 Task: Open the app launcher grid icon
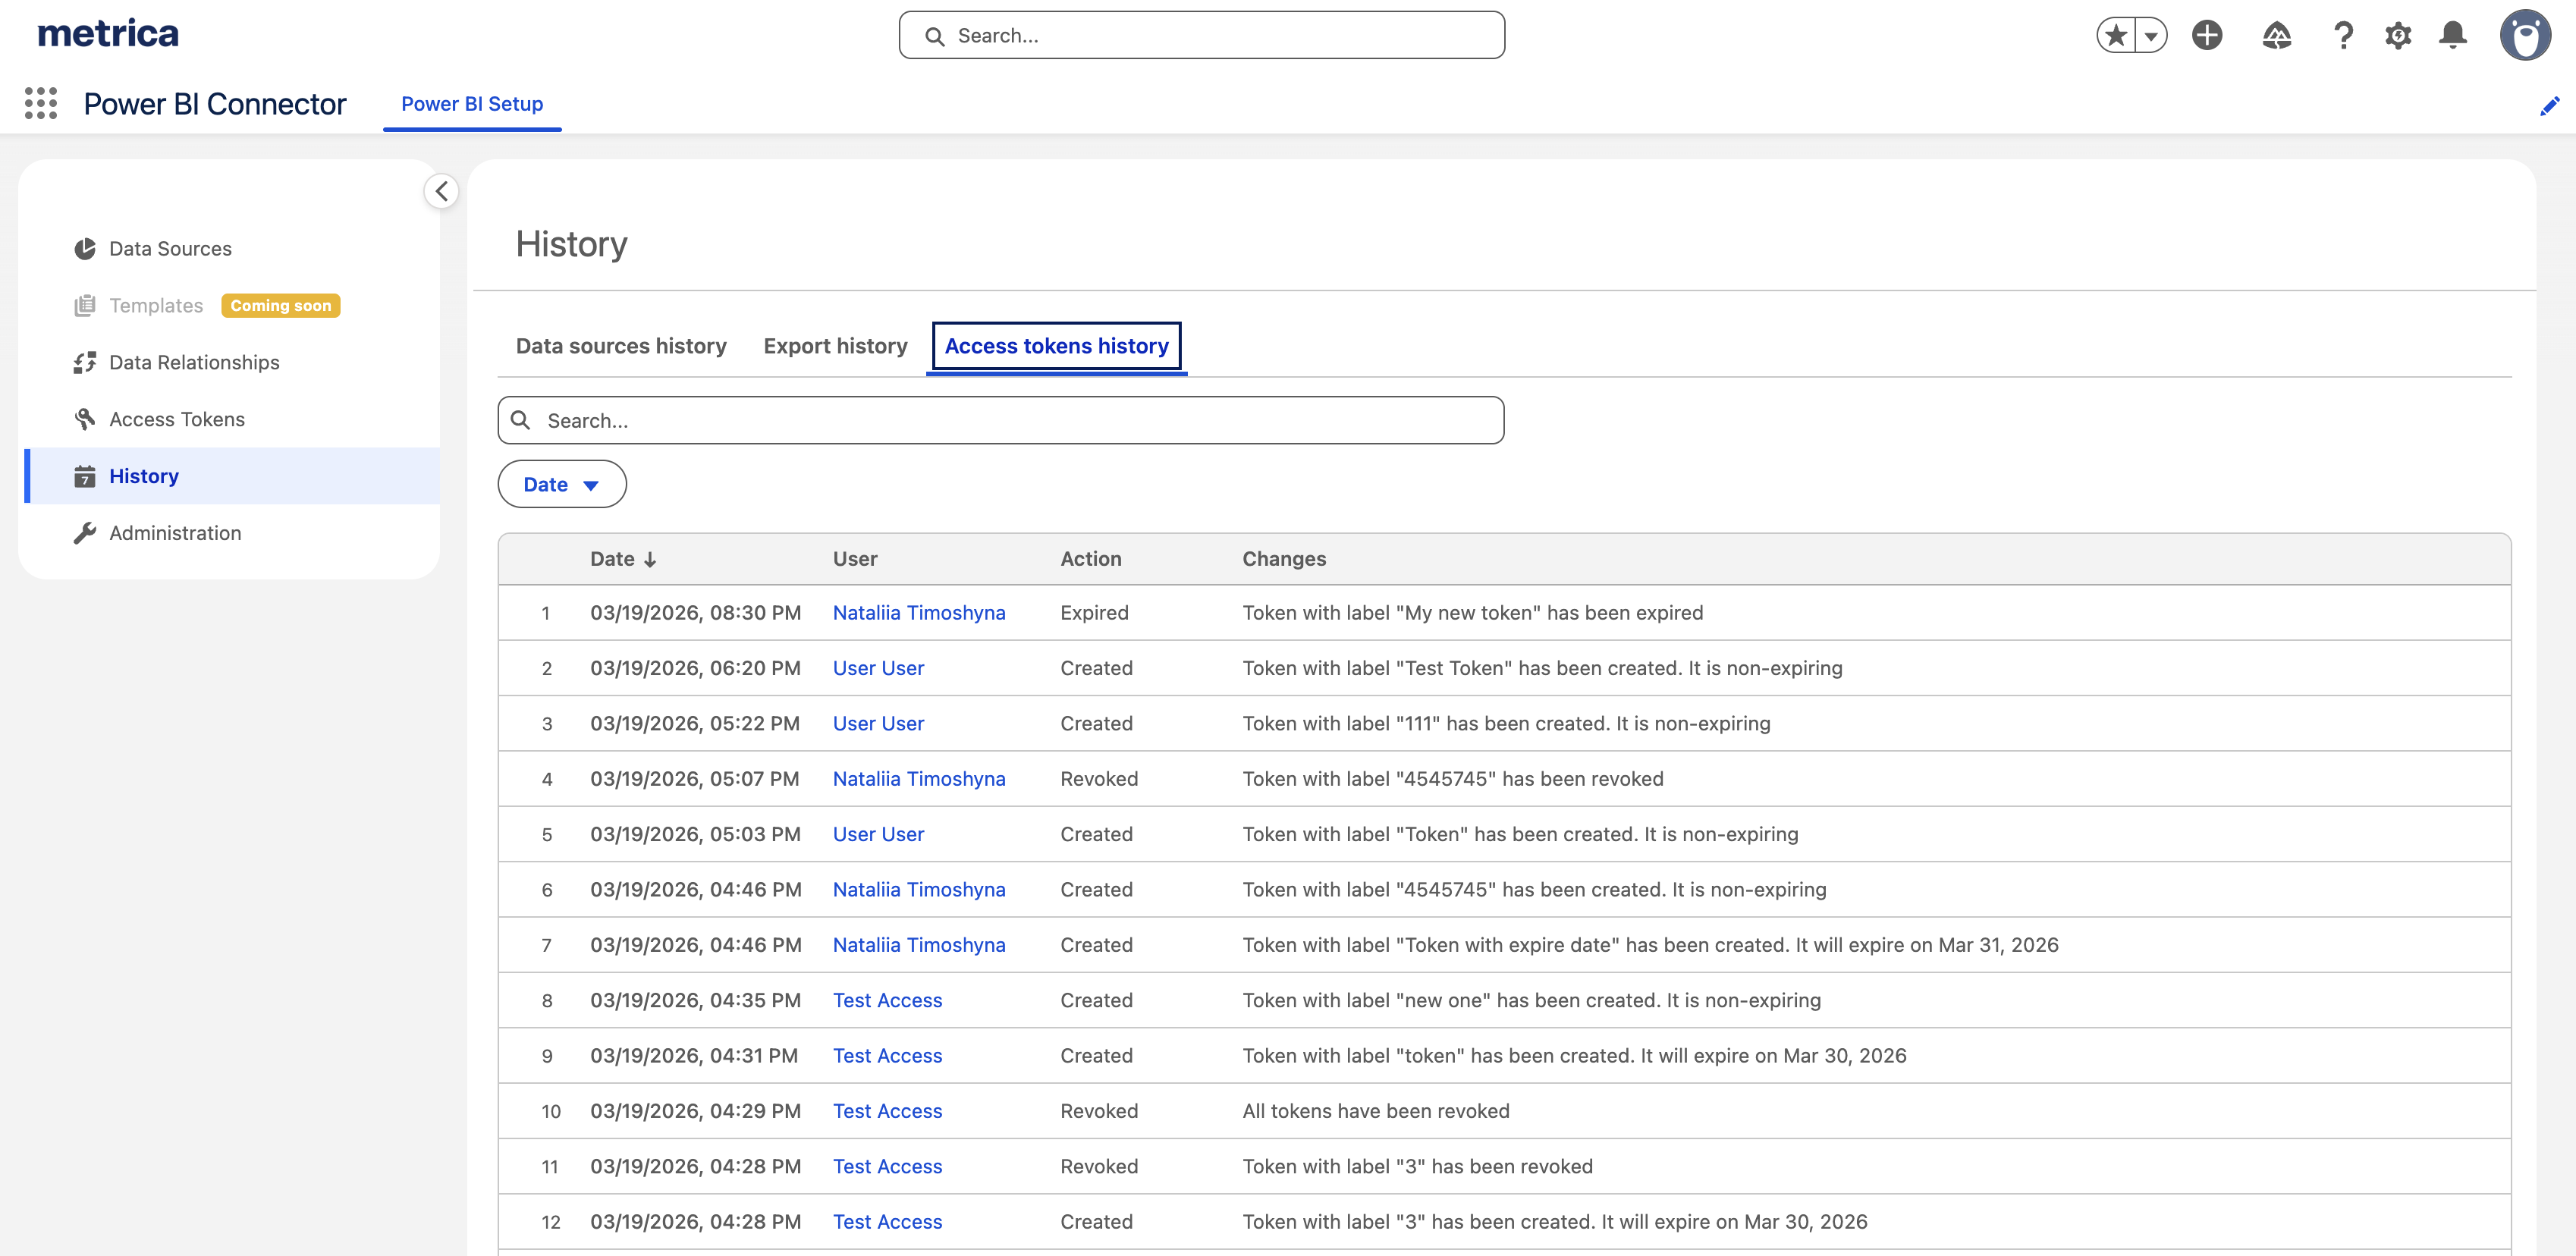click(41, 103)
